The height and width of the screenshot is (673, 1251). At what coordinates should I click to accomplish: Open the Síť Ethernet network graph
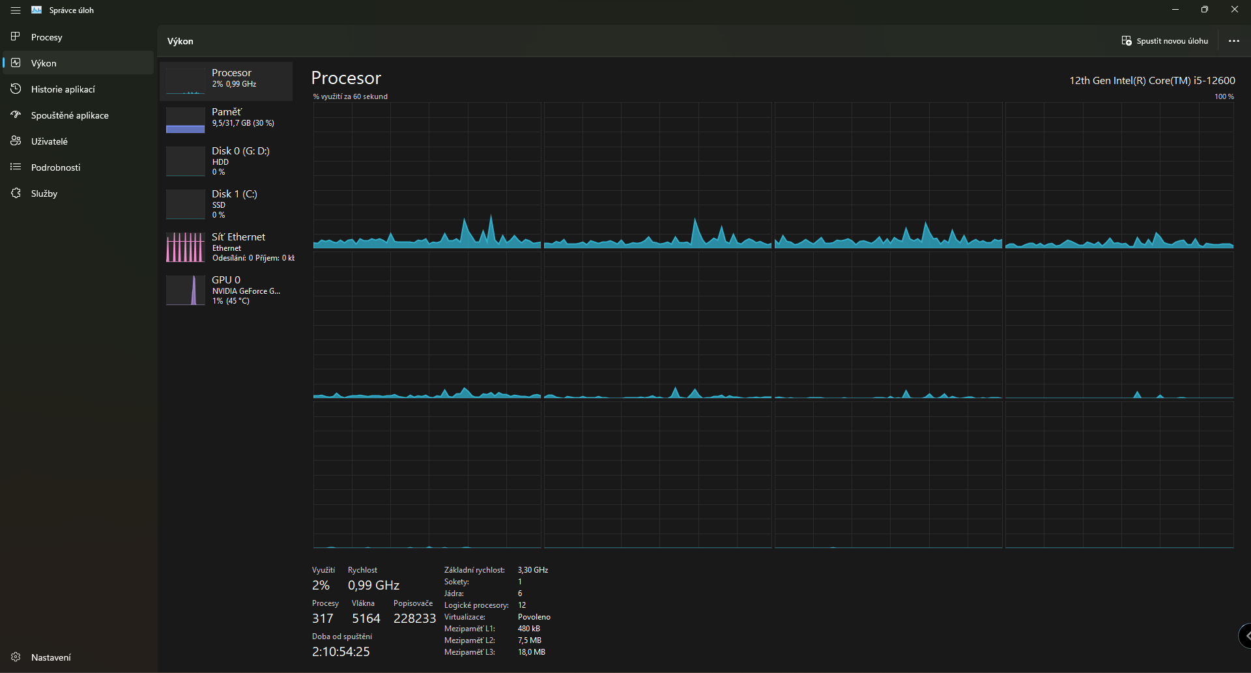click(x=226, y=247)
